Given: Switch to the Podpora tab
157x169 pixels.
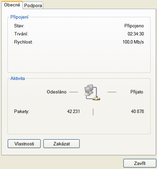Looking at the screenshot, I should click(33, 5).
